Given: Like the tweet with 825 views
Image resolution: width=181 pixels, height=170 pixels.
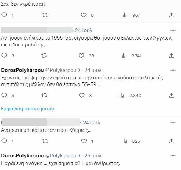Looking at the screenshot, I should pos(84,141).
